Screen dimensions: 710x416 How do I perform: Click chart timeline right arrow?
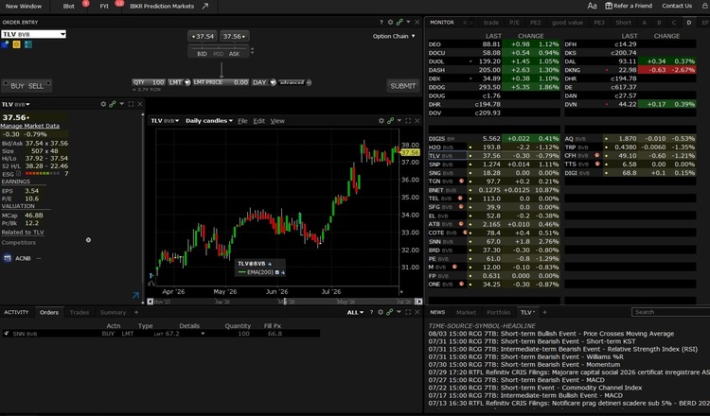point(418,302)
